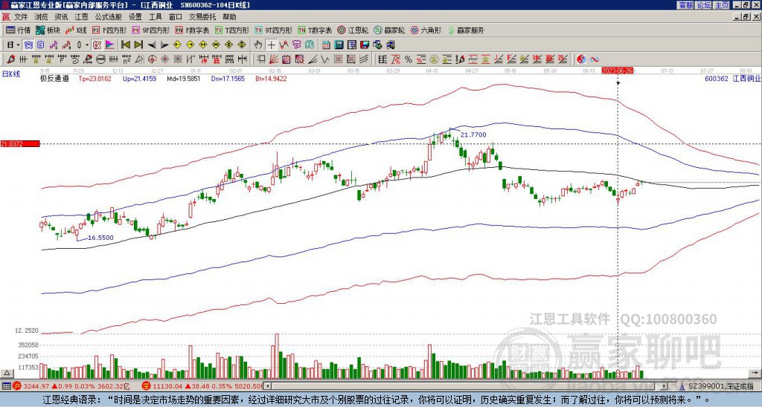The width and height of the screenshot is (762, 407).
Task: Open the P数字表 tool
Action: (x=192, y=30)
